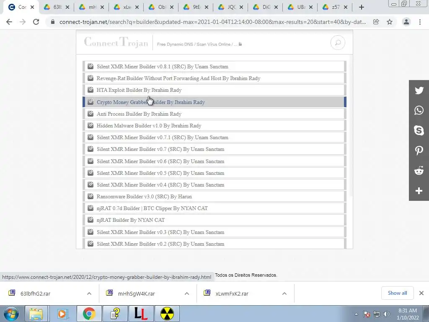
Task: Share via Skype from the side panel
Action: tap(419, 130)
